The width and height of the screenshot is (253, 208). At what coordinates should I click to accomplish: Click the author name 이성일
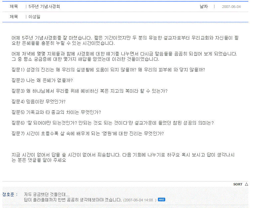pyautogui.click(x=34, y=17)
